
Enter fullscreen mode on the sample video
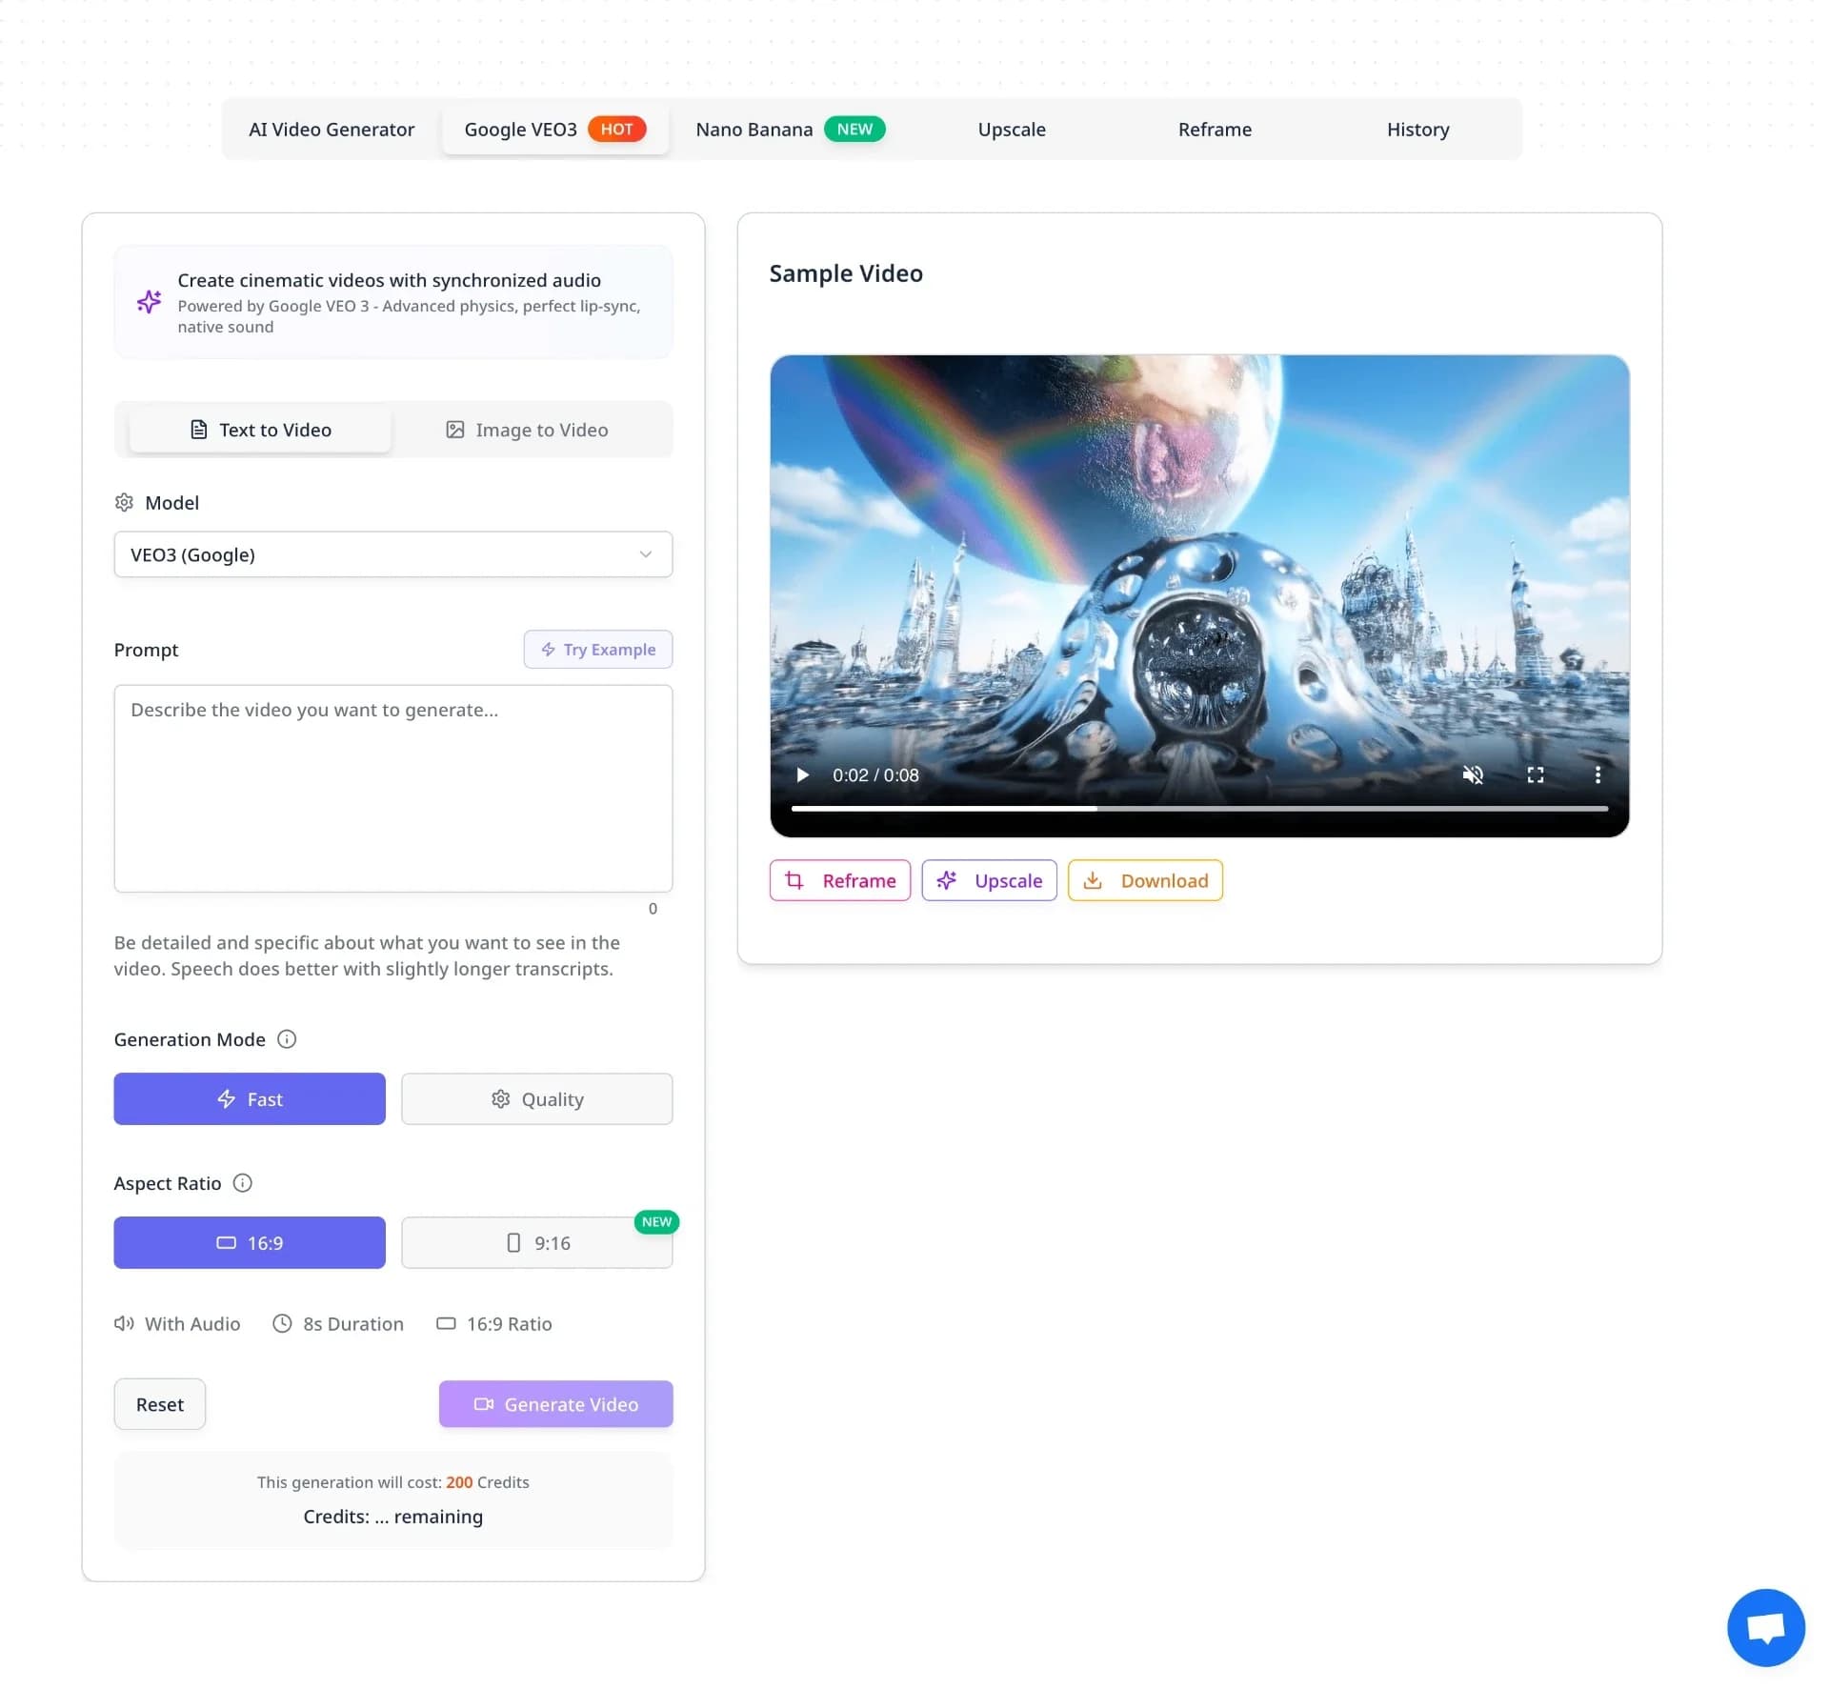point(1536,774)
